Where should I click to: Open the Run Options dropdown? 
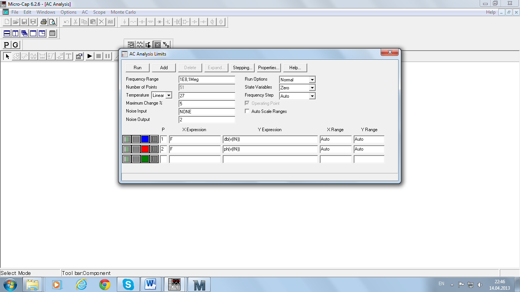point(312,80)
